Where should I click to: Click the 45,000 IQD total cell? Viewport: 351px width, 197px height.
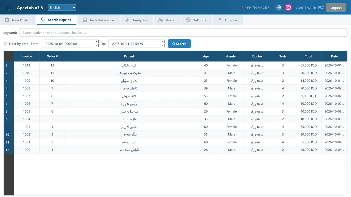(x=309, y=150)
